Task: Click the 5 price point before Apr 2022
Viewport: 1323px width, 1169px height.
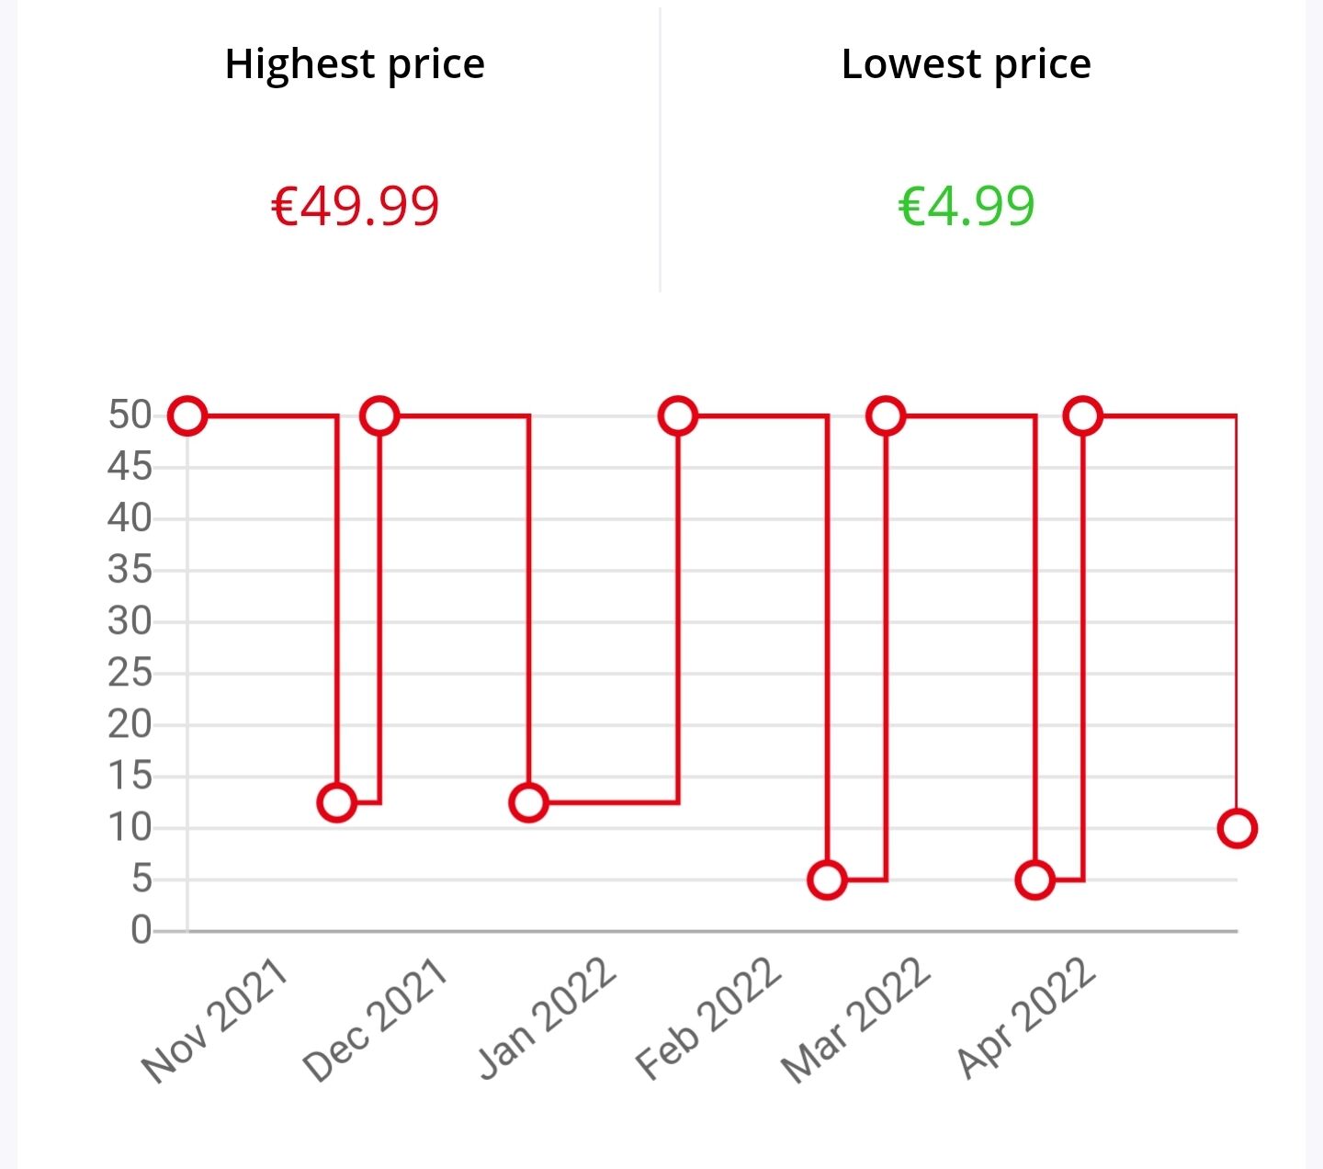Action: pos(1035,880)
